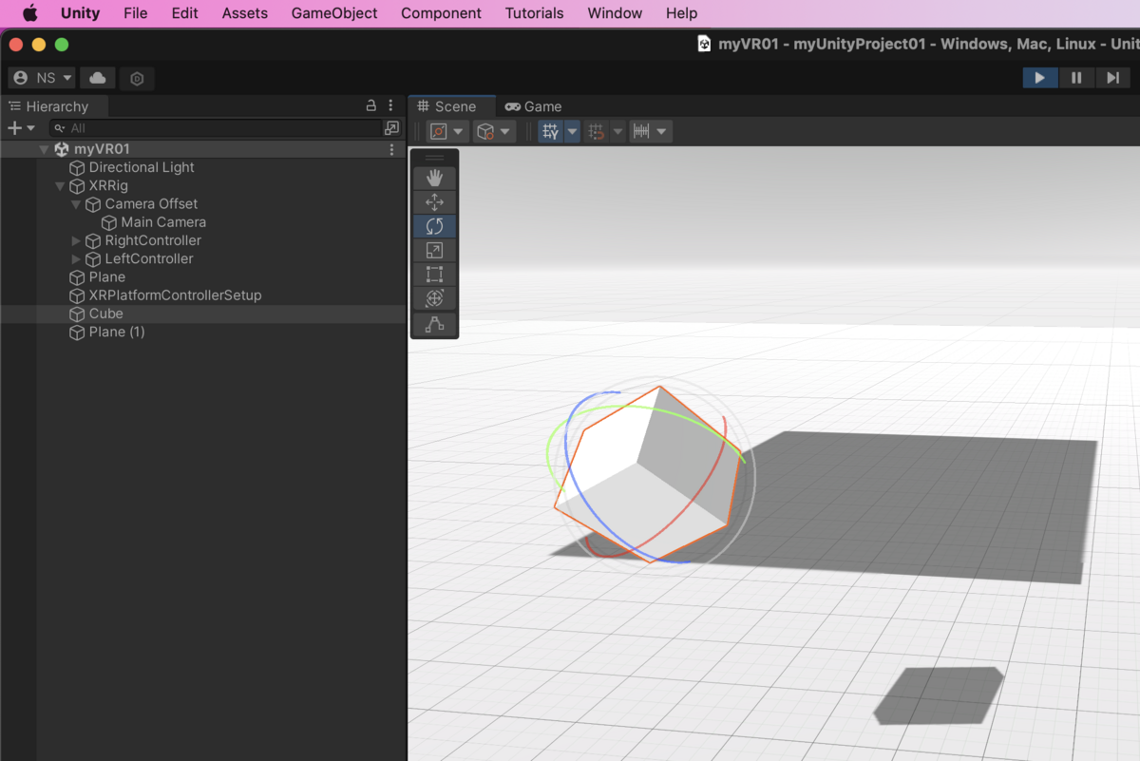Expand the RightController object
This screenshot has width=1140, height=761.
coord(76,241)
